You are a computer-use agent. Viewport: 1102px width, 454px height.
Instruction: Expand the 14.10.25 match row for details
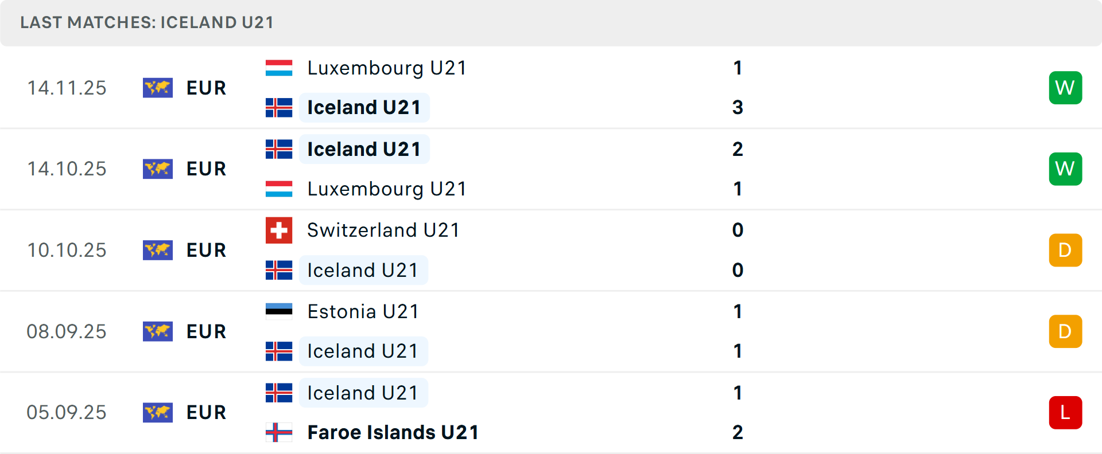coord(551,169)
